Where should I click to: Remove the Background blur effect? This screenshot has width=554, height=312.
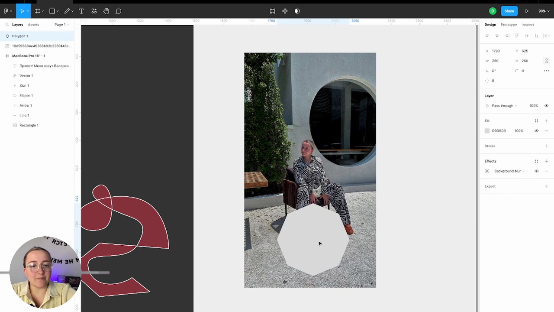(546, 171)
